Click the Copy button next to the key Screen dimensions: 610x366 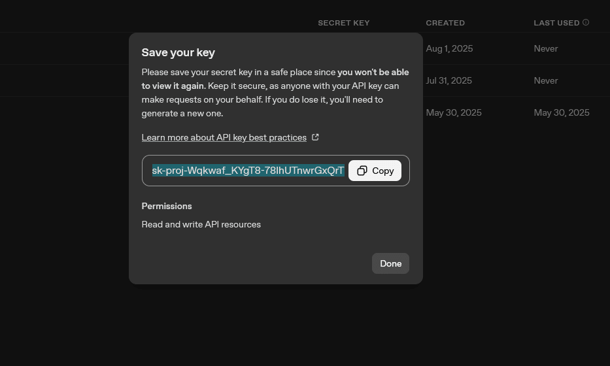(375, 171)
